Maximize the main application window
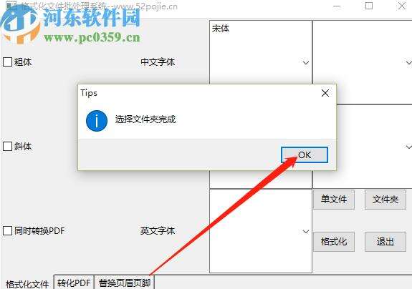The height and width of the screenshot is (289, 412). 369,6
